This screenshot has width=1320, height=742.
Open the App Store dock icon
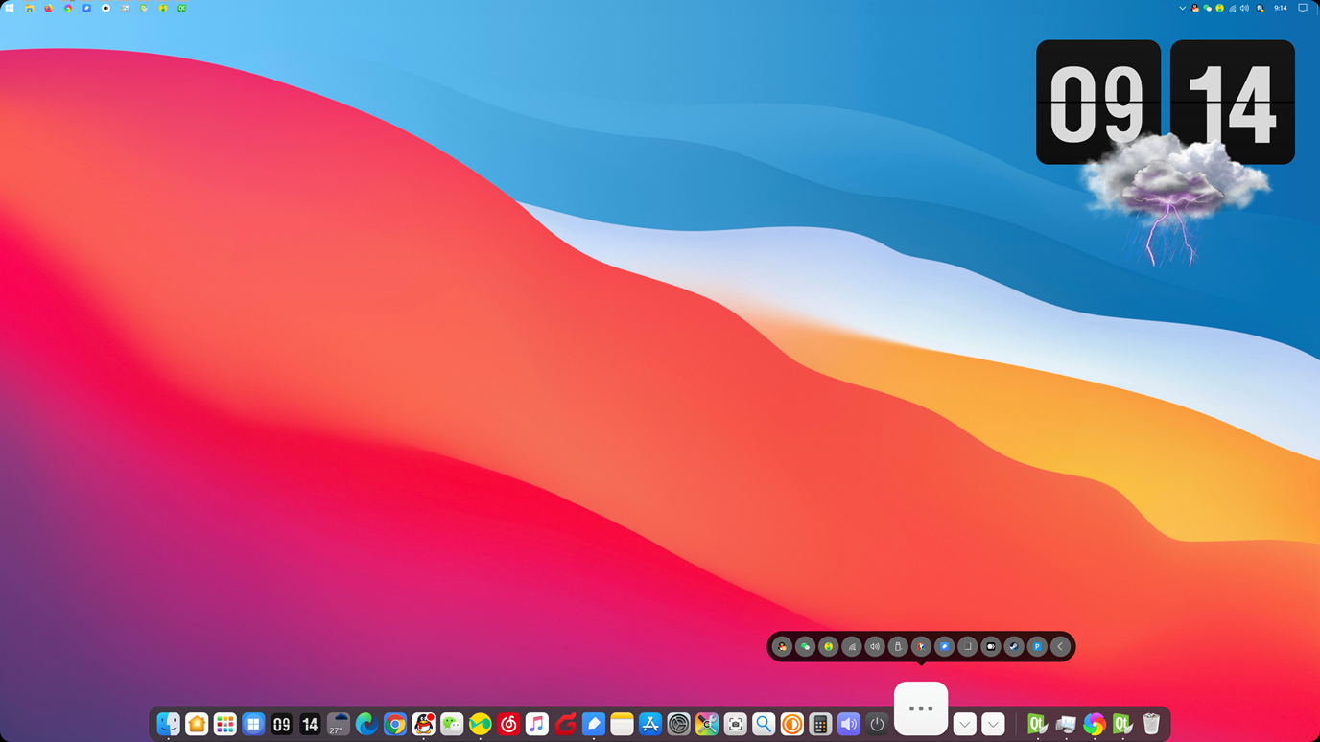[650, 724]
